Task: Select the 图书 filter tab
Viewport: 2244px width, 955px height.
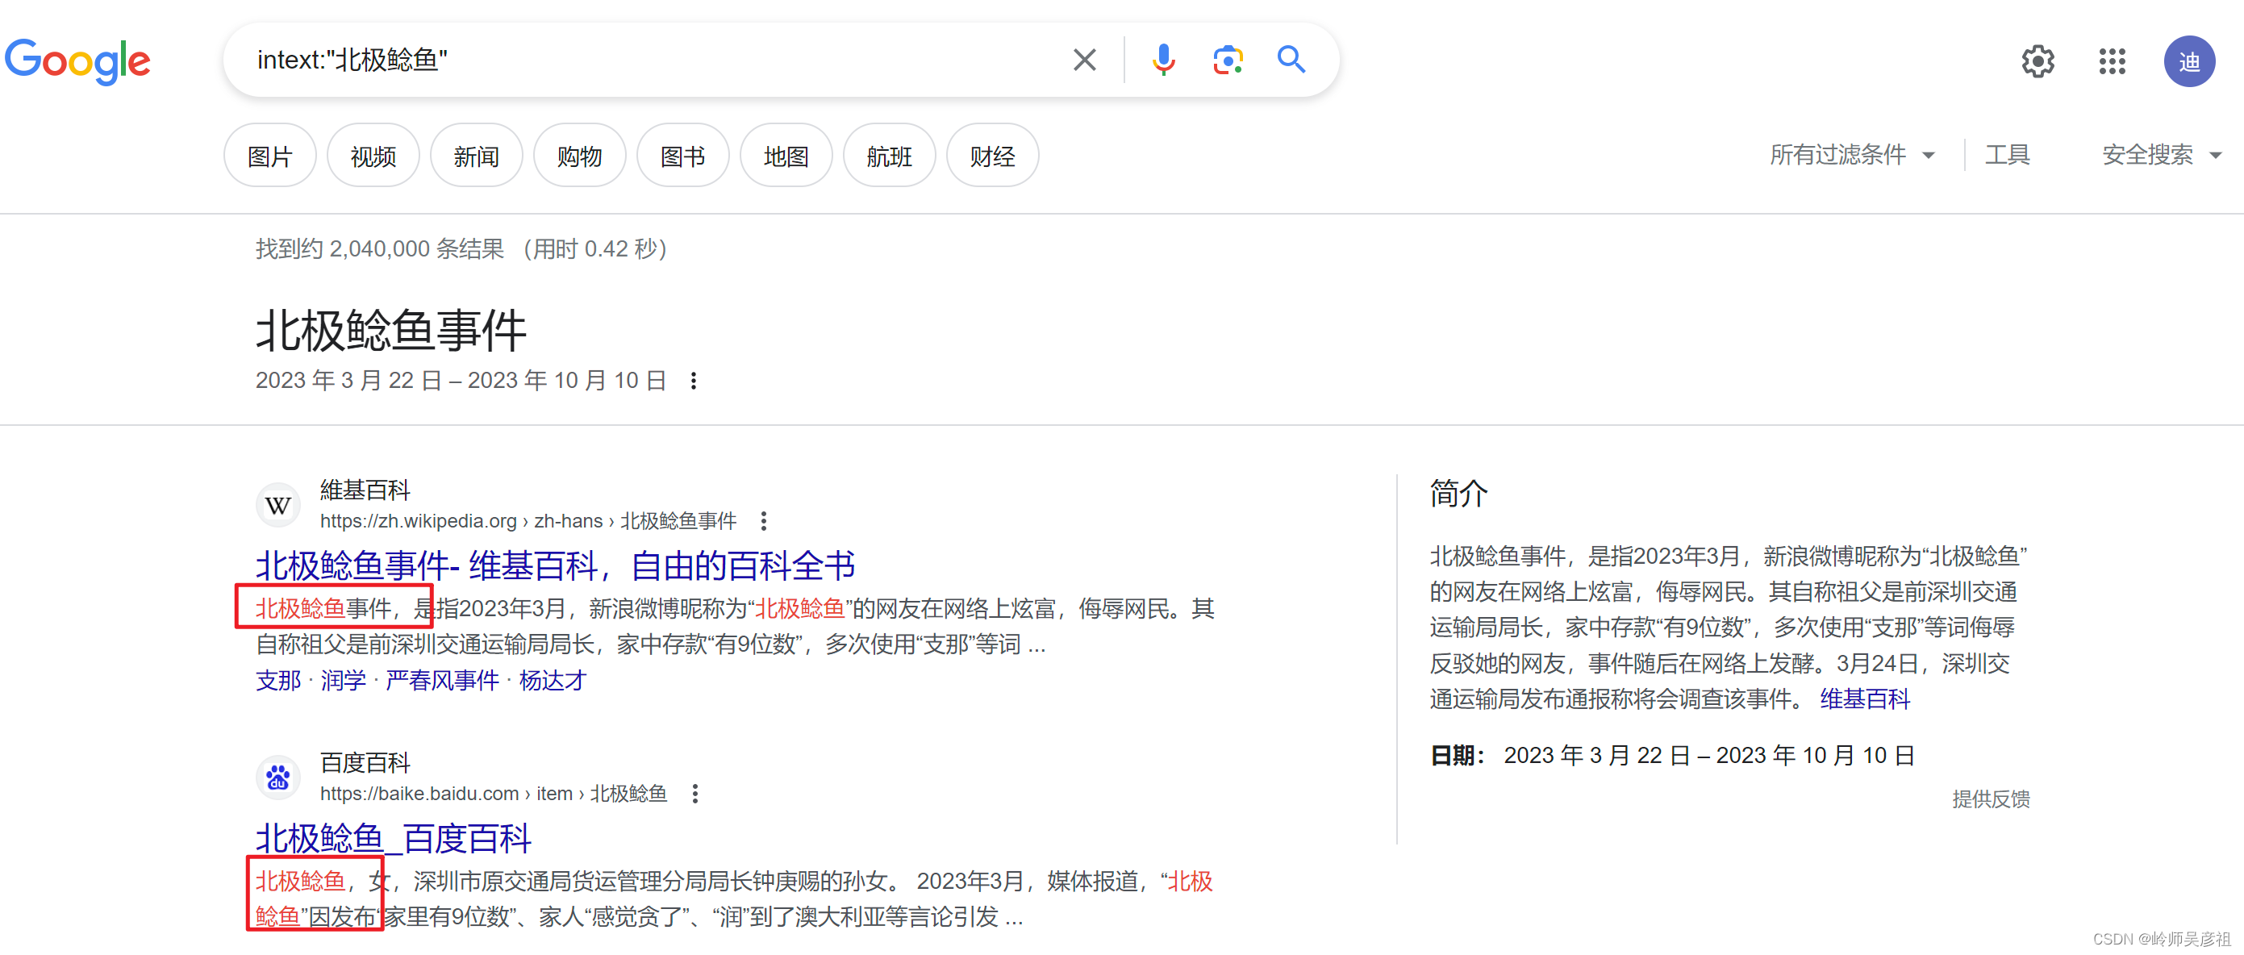Action: click(x=683, y=156)
